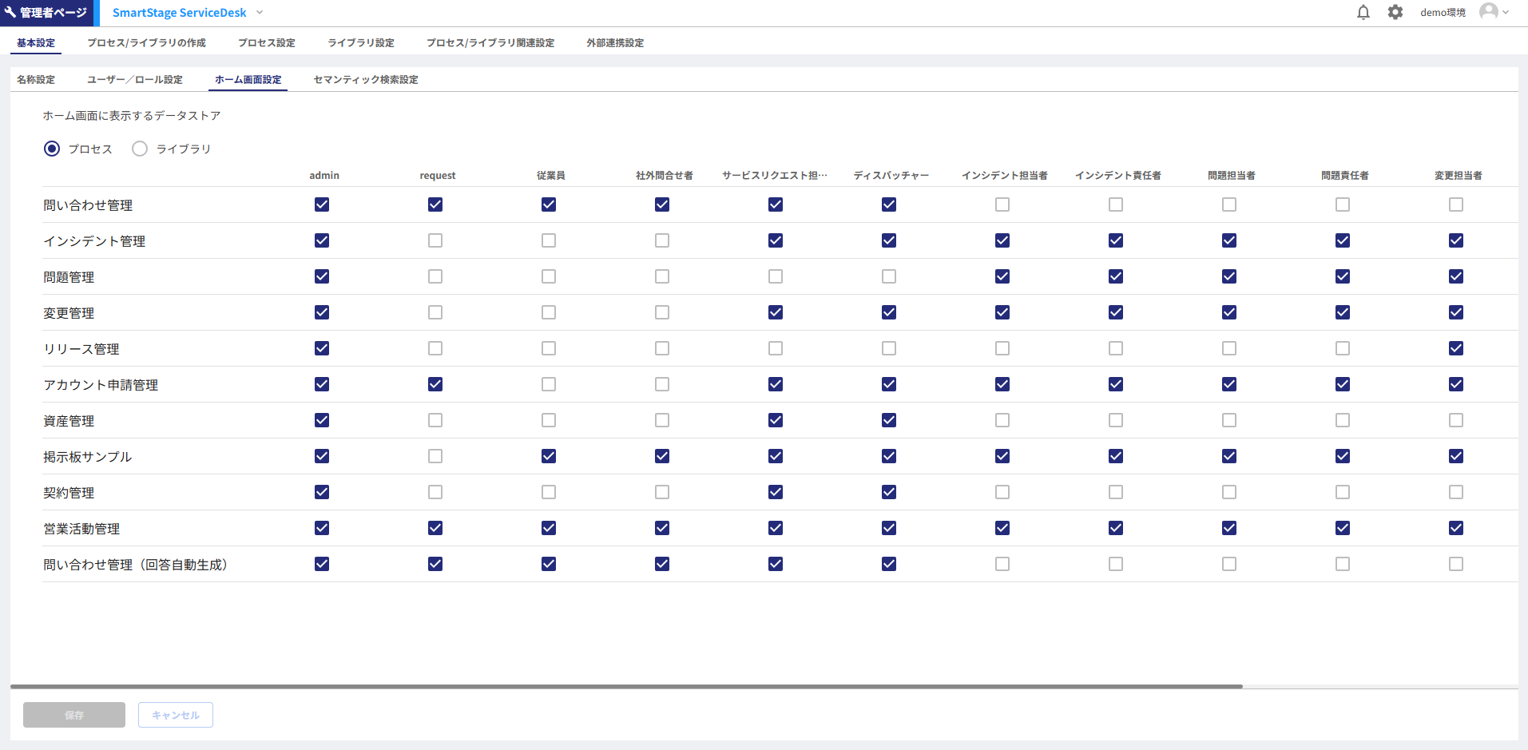Click the キャンセル button

pyautogui.click(x=176, y=715)
